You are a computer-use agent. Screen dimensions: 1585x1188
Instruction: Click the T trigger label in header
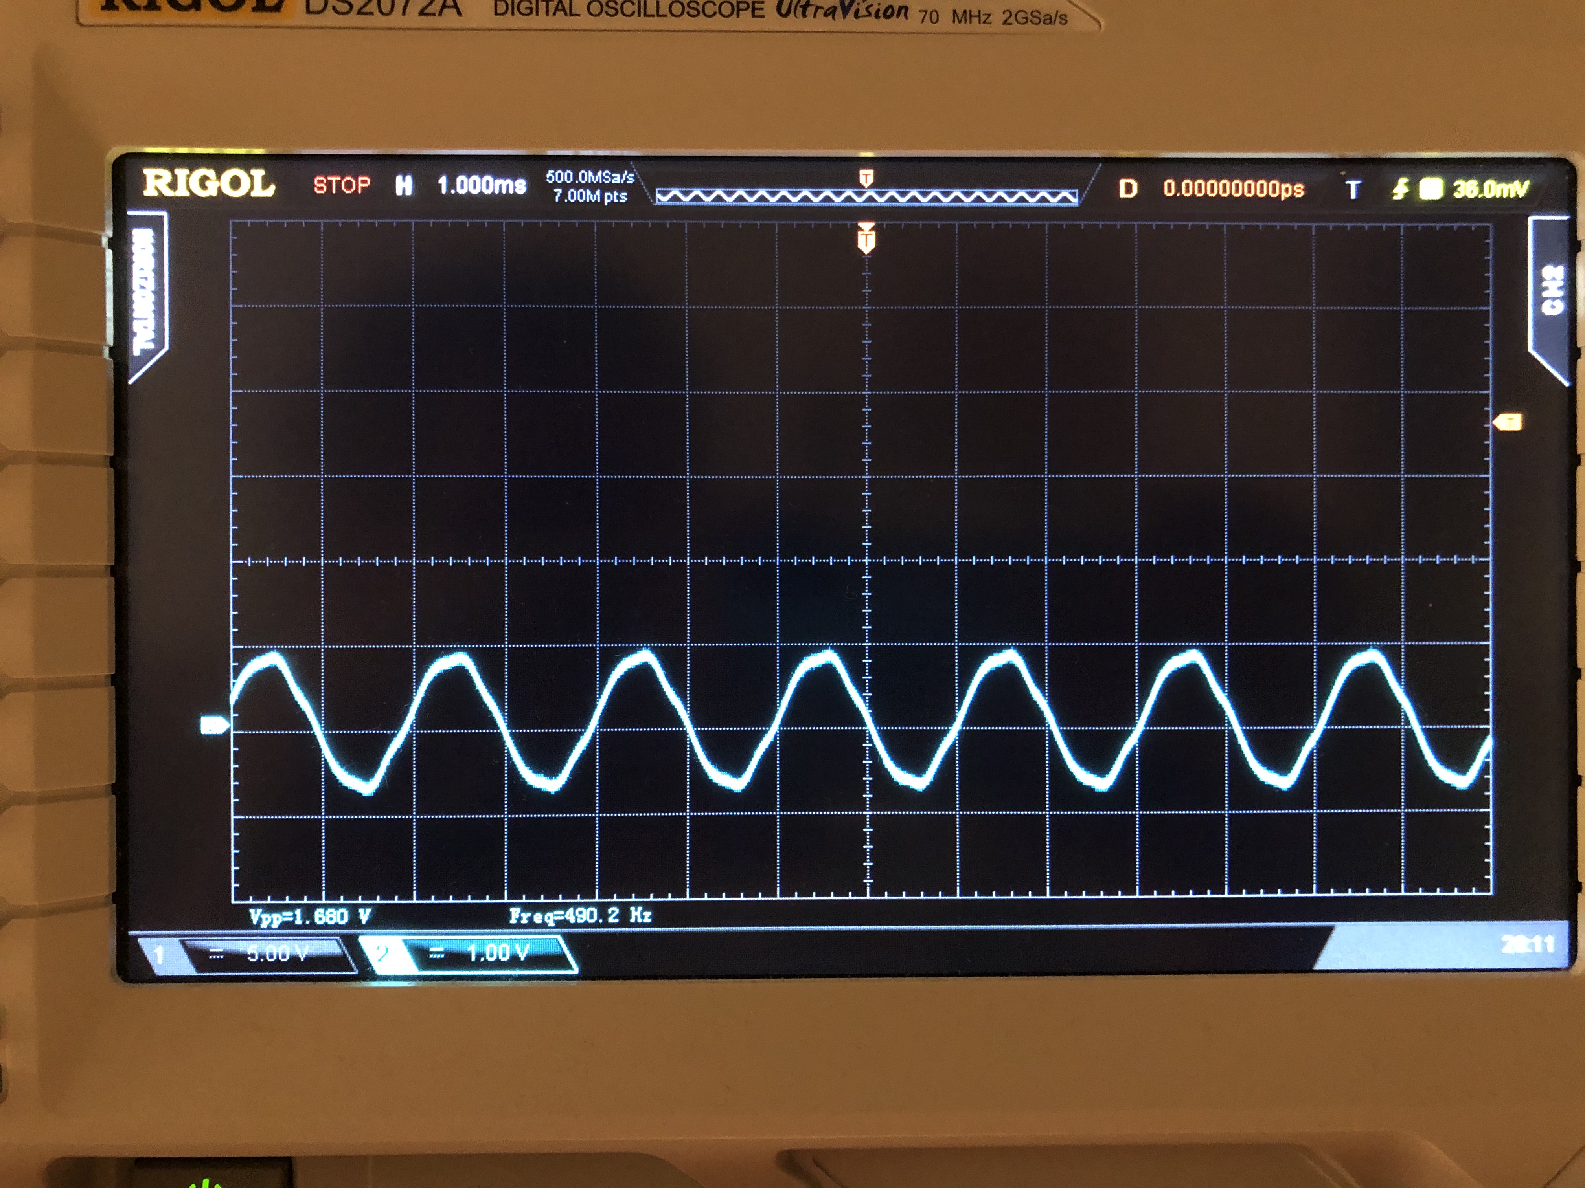coord(1353,190)
